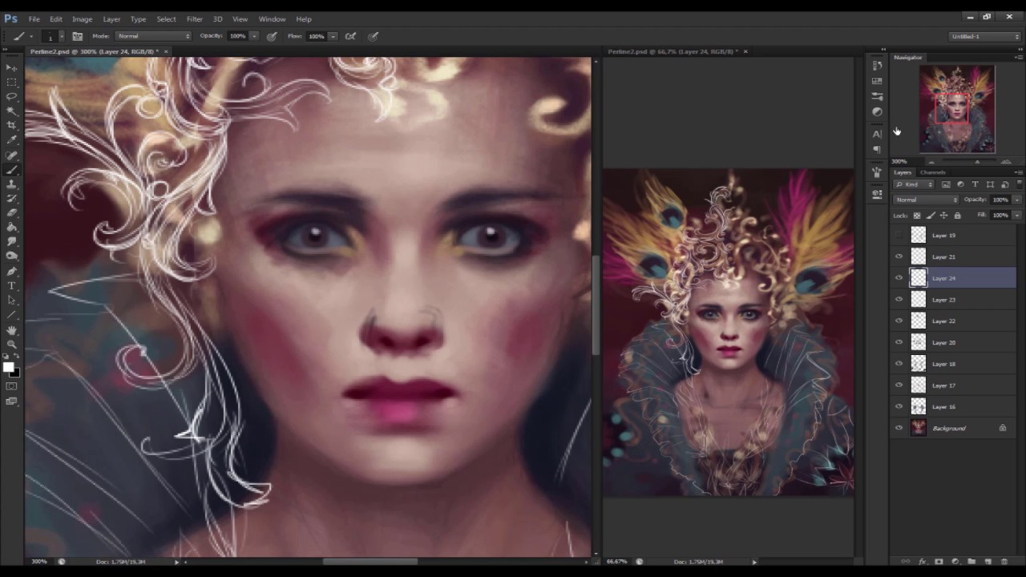
Task: Hide Layer 18 with eye icon
Action: pyautogui.click(x=899, y=364)
